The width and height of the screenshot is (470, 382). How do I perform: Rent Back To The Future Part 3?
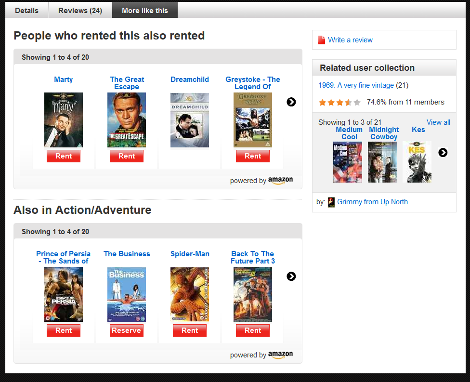coord(253,330)
